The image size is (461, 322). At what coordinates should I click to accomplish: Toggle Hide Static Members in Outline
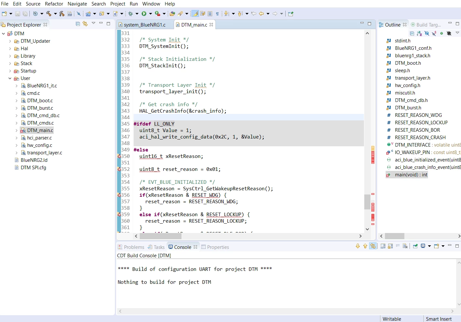click(x=434, y=33)
